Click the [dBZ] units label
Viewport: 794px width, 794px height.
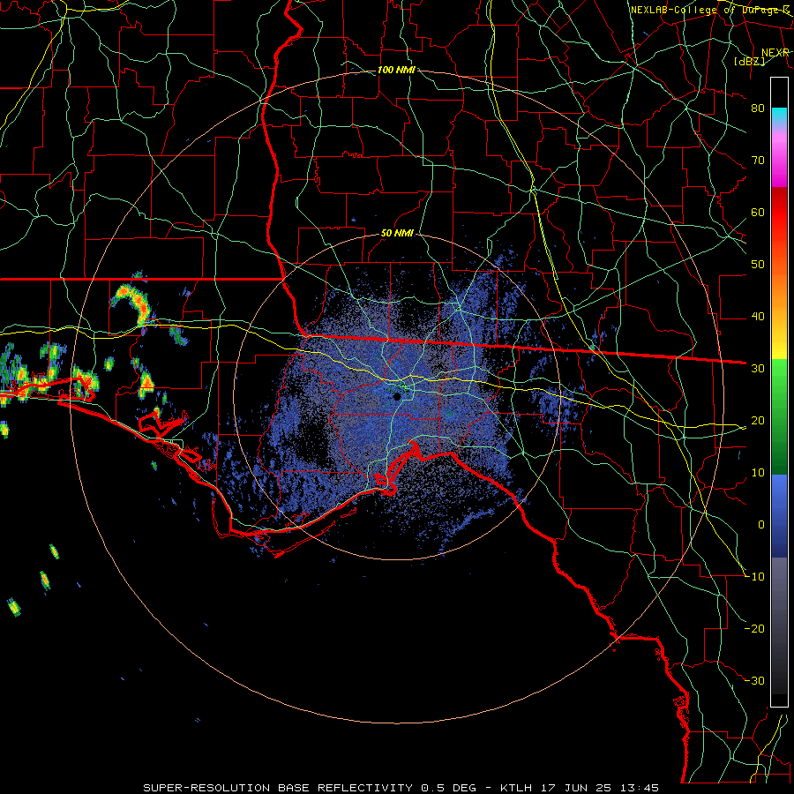749,61
